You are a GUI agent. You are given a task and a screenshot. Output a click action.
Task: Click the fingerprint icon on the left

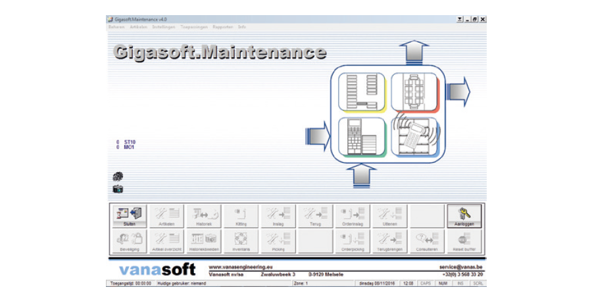pos(118,177)
